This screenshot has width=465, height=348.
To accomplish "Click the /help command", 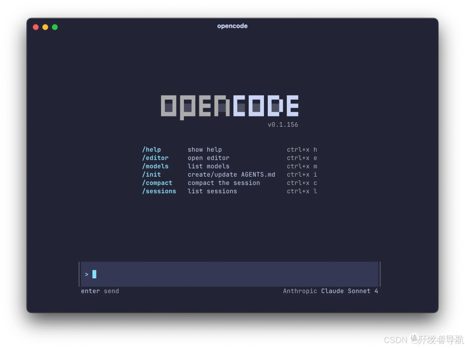I will coord(152,150).
